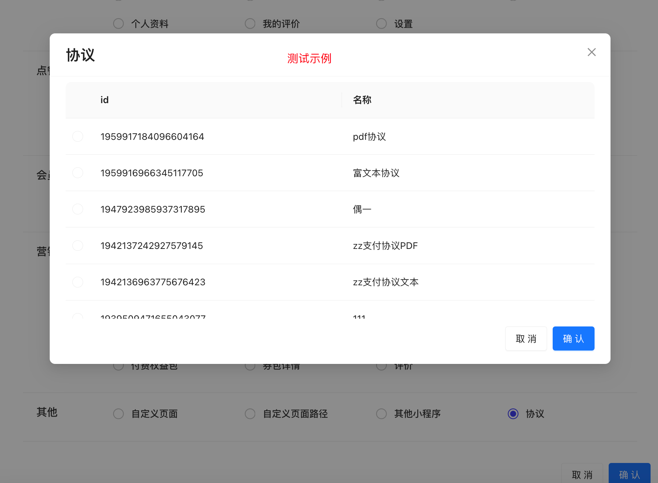Select radio for zz支付协议文本 row
Image resolution: width=658 pixels, height=483 pixels.
pyautogui.click(x=78, y=282)
